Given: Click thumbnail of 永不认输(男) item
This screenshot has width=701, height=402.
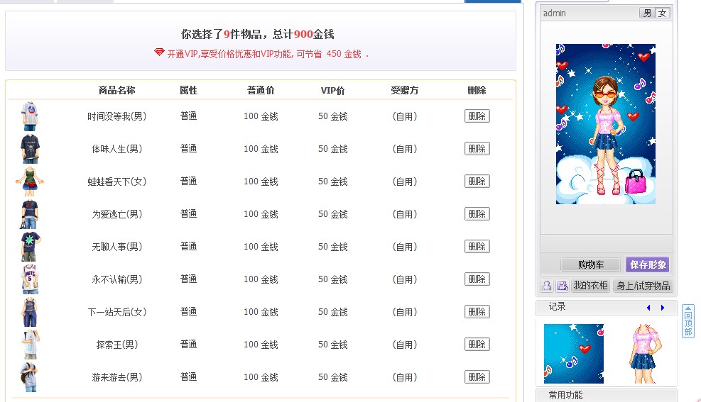Looking at the screenshot, I should click(30, 279).
